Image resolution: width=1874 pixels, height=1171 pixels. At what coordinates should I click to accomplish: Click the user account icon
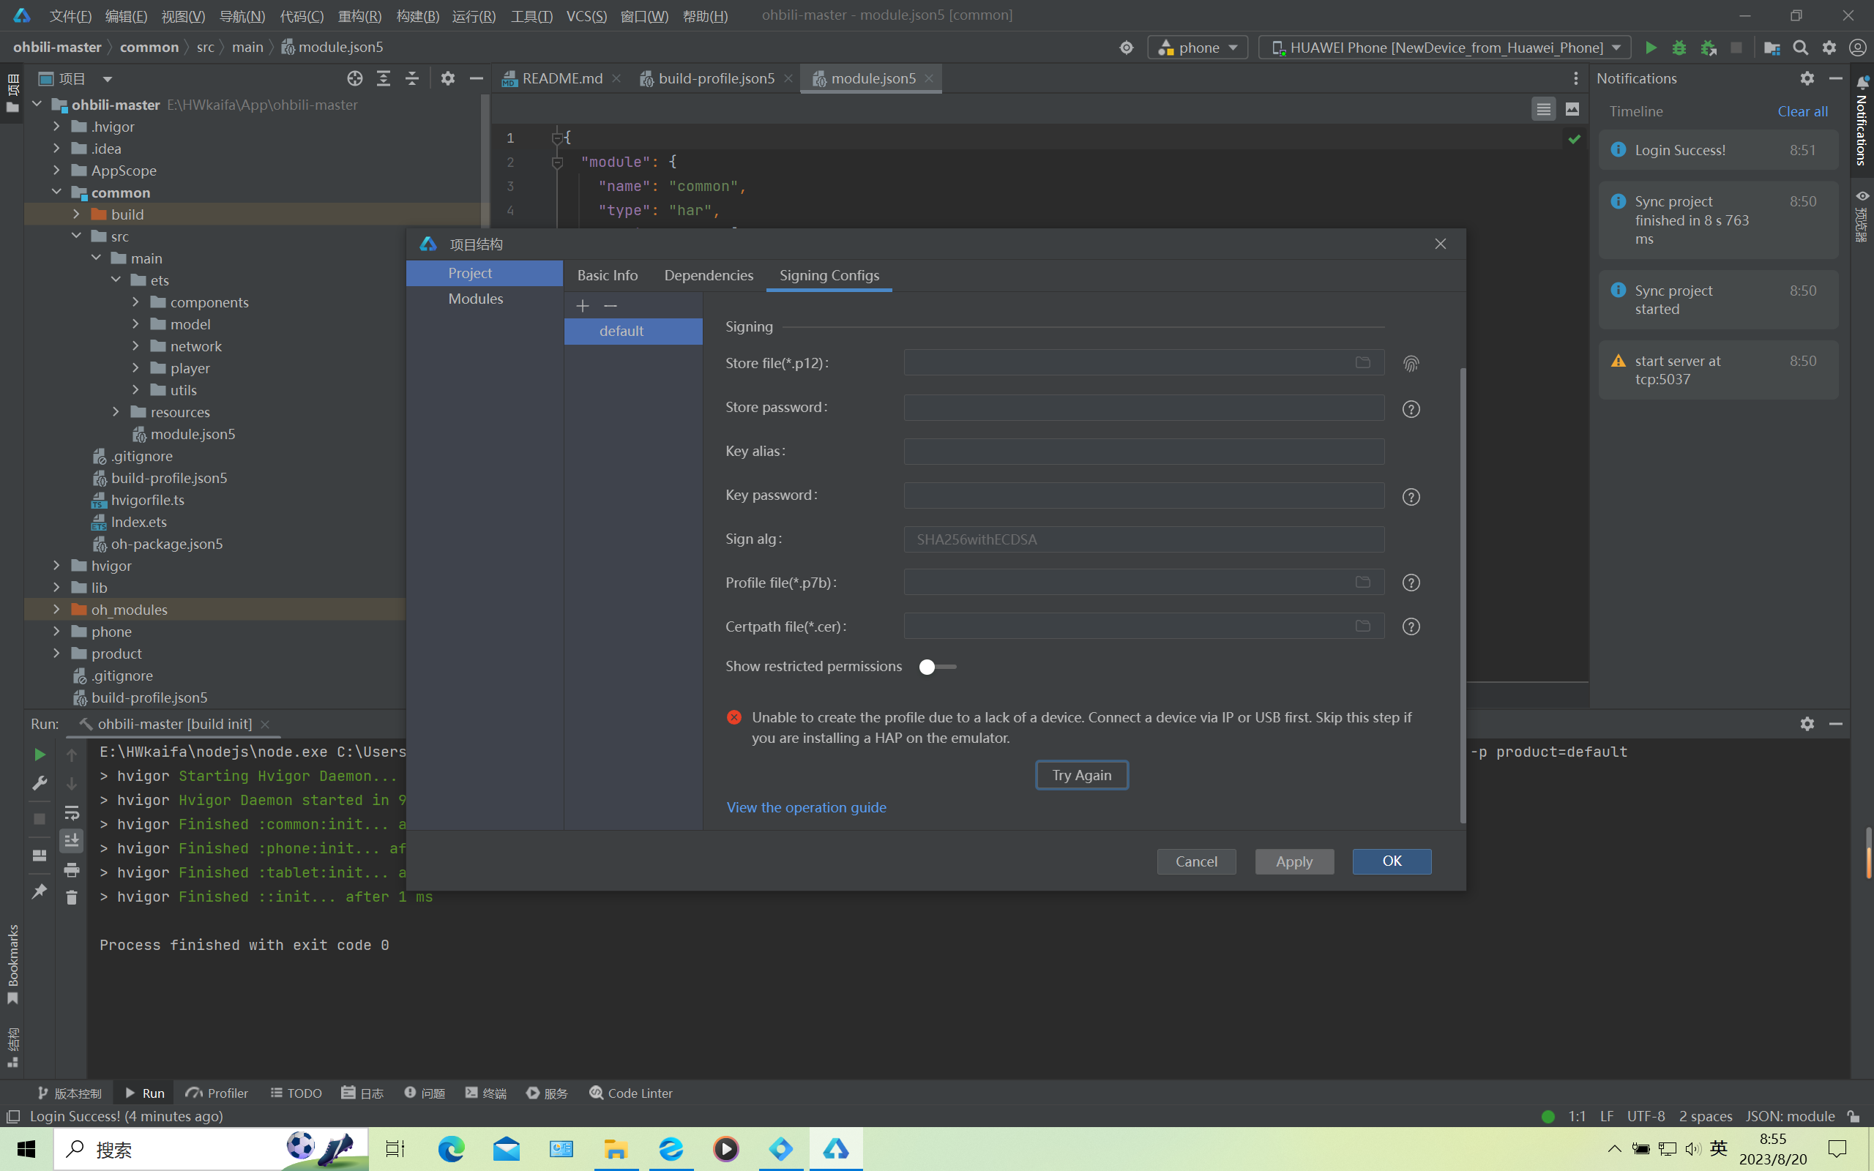pos(1857,48)
